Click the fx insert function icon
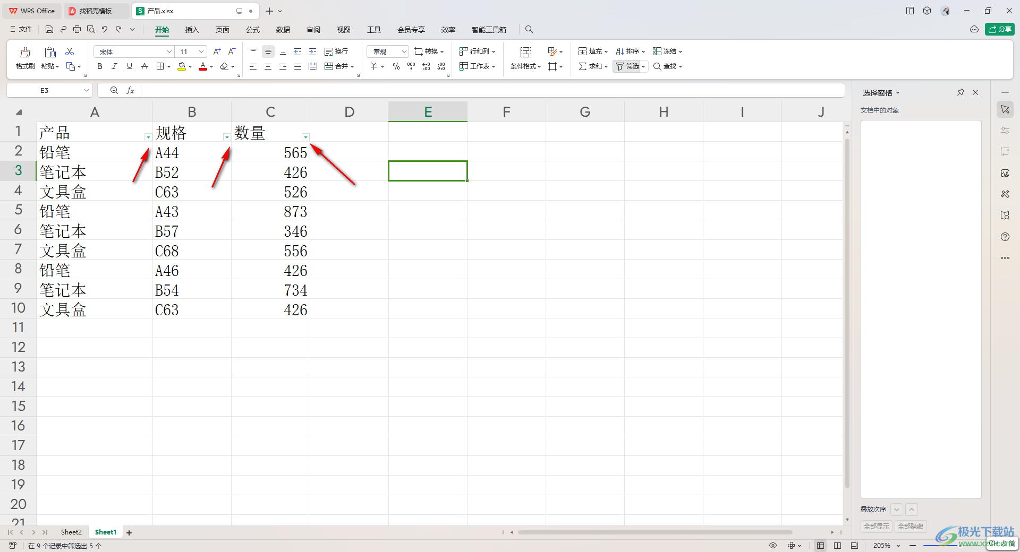Viewport: 1020px width, 552px height. click(130, 91)
